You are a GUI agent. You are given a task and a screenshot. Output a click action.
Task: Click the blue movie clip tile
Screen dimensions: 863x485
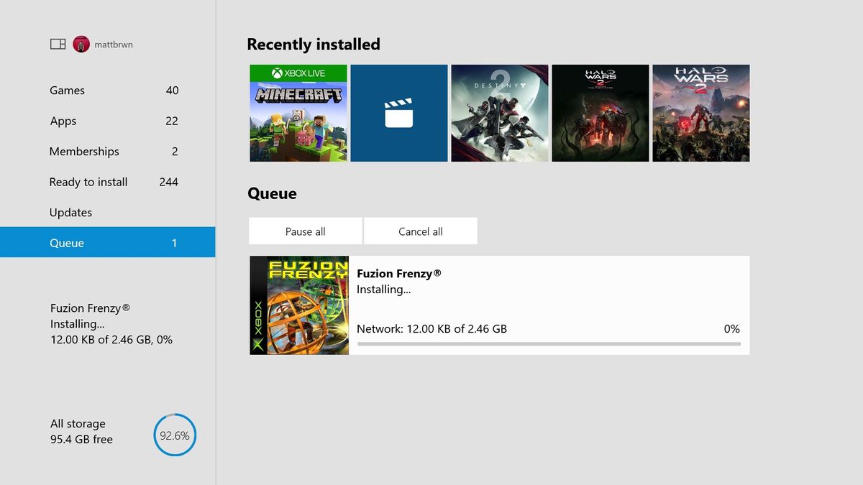(x=399, y=113)
